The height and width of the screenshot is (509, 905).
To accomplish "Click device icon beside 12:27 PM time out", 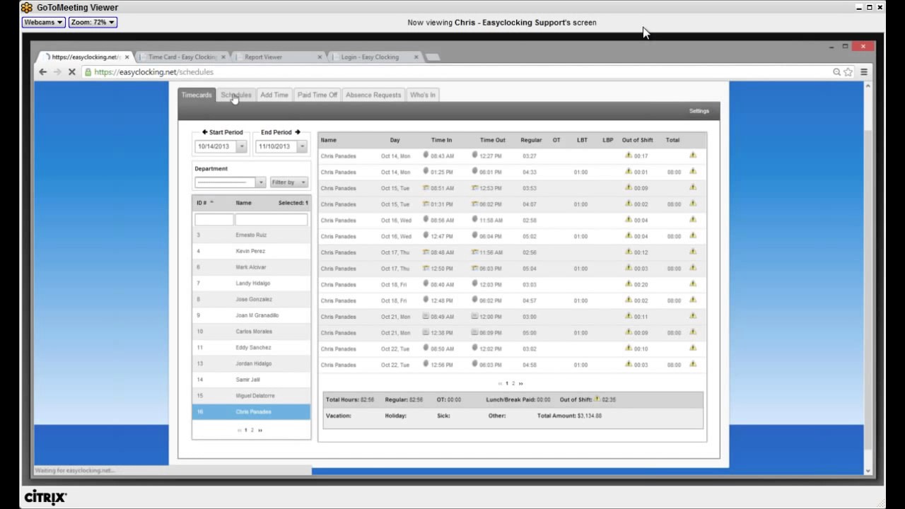I will tap(474, 155).
